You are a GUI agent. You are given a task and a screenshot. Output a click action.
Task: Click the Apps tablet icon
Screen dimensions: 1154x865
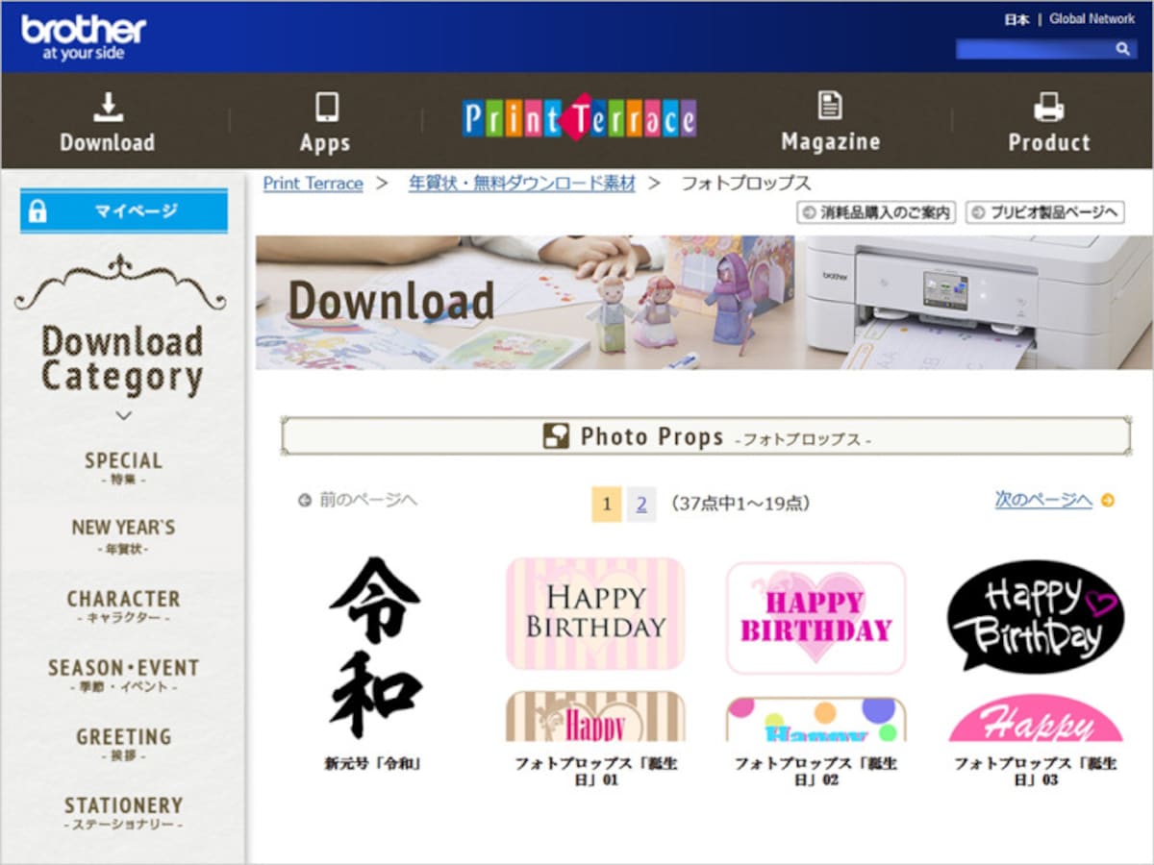pyautogui.click(x=327, y=107)
